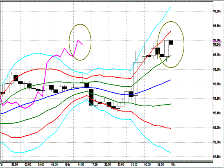224x168 pixels.
Task: Click the 91.80 price axis label
Action: pyautogui.click(x=217, y=157)
